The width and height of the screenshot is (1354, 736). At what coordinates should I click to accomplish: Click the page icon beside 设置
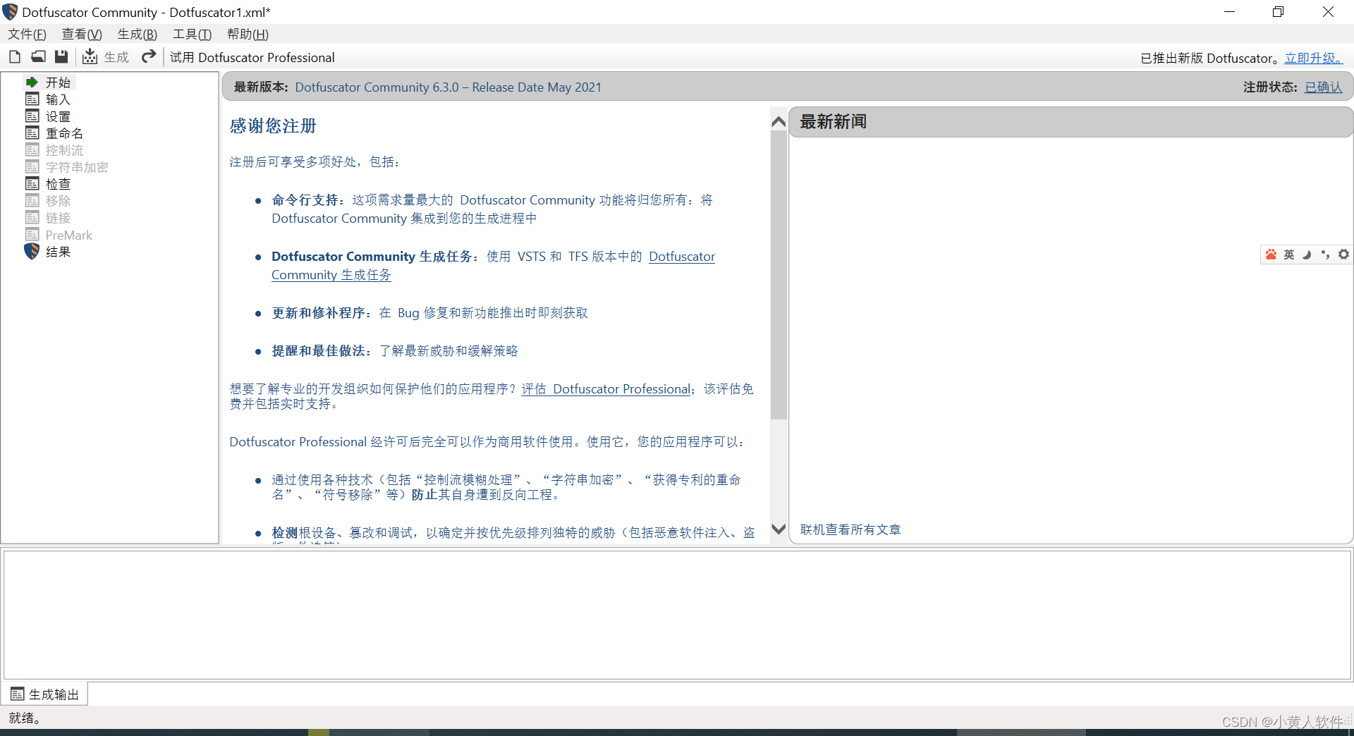32,116
